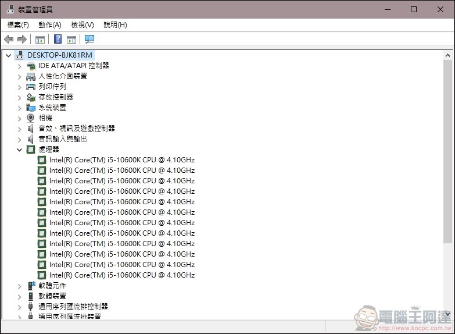The width and height of the screenshot is (455, 334).
Task: Click the 相機 webcam icon
Action: click(31, 118)
